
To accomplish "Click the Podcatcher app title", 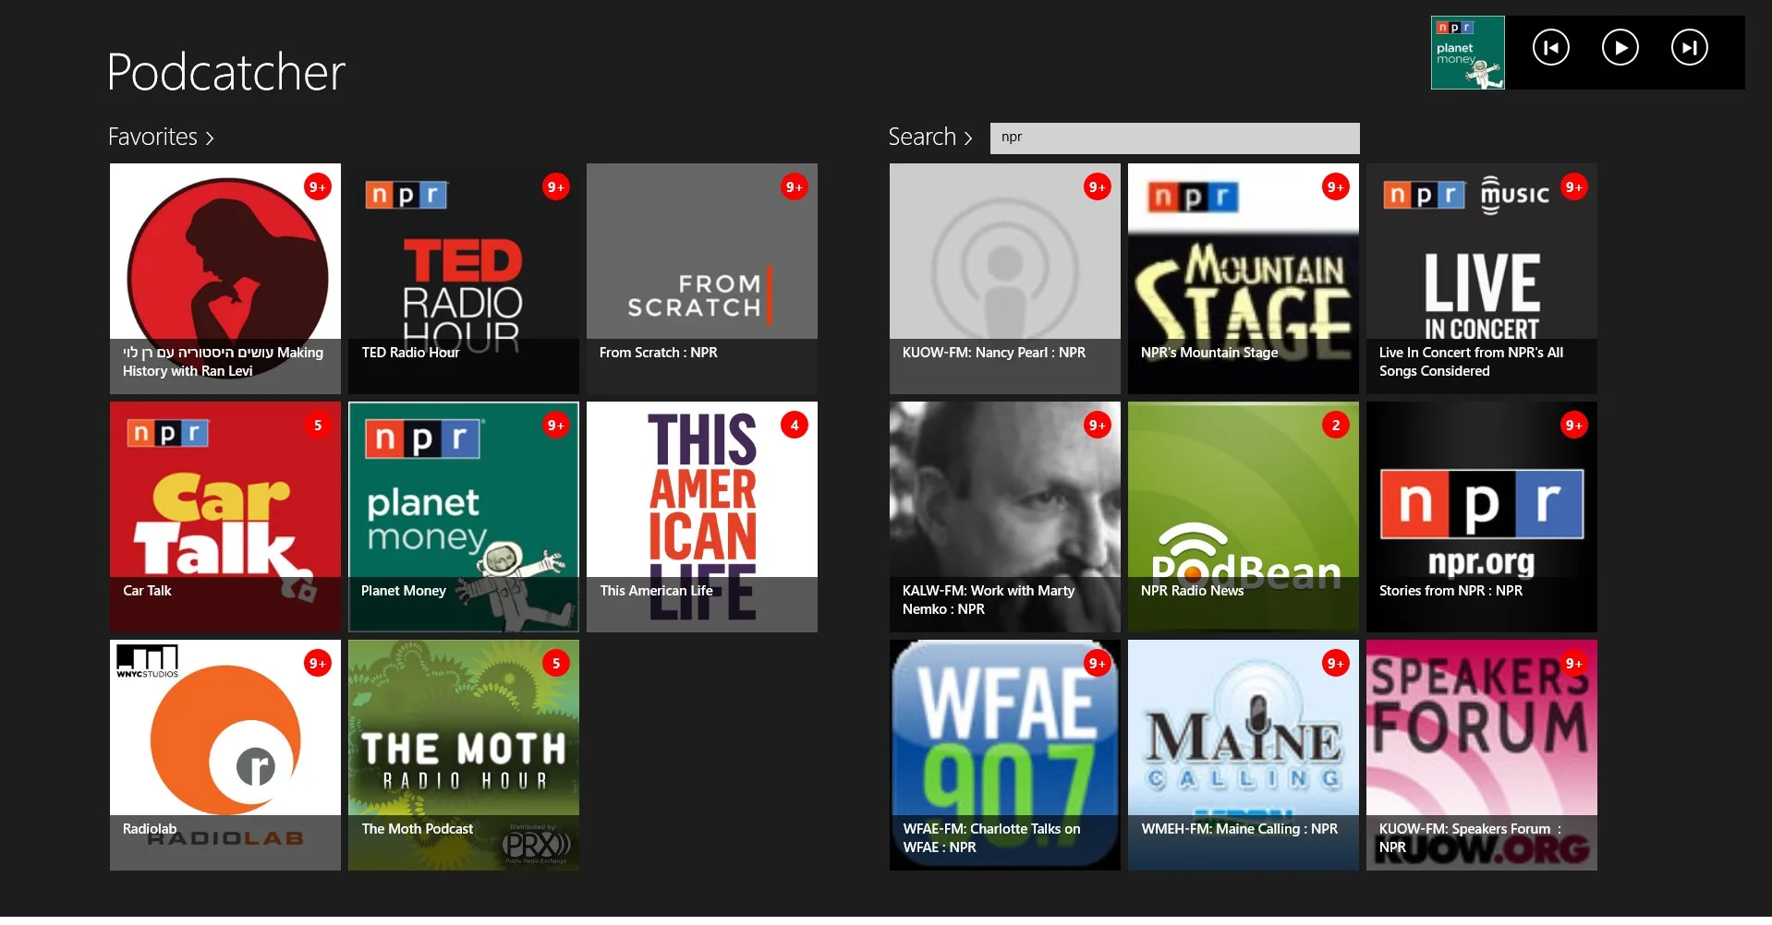I will pos(226,72).
